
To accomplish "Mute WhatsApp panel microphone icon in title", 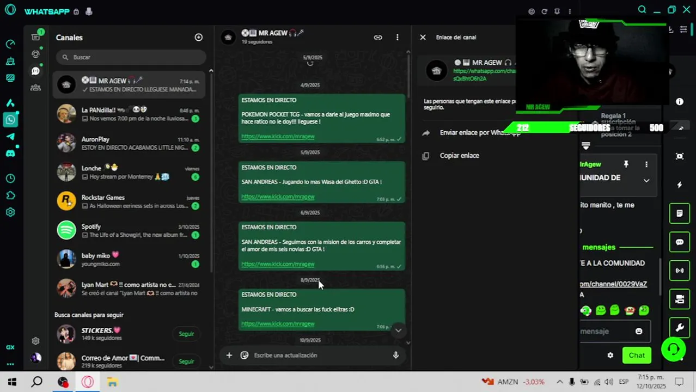I will click(x=89, y=11).
